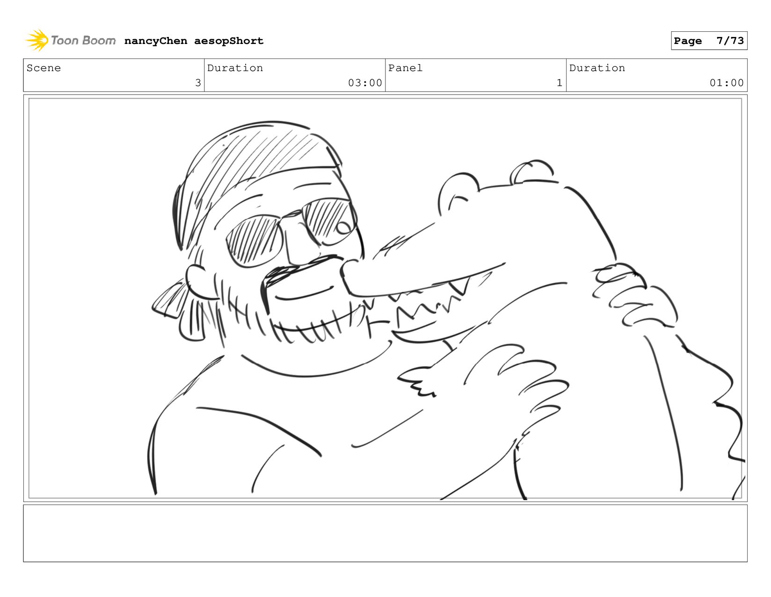Click the scene number value '3'
The height and width of the screenshot is (597, 771).
198,83
